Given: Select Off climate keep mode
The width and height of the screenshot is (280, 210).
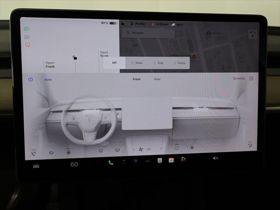Looking at the screenshot, I should 114,63.
